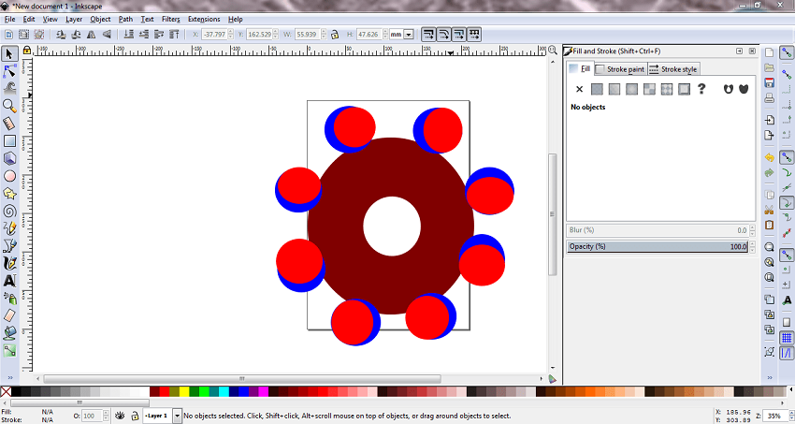Toggle move patterns affect button

pos(474,35)
